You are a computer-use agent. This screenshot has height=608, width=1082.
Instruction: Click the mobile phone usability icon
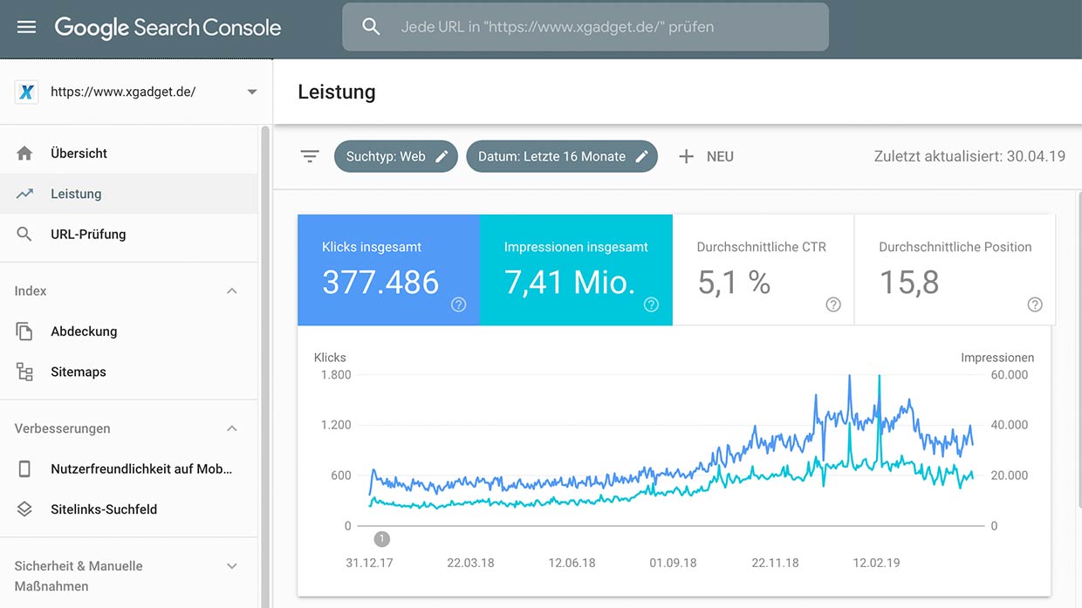tap(24, 469)
